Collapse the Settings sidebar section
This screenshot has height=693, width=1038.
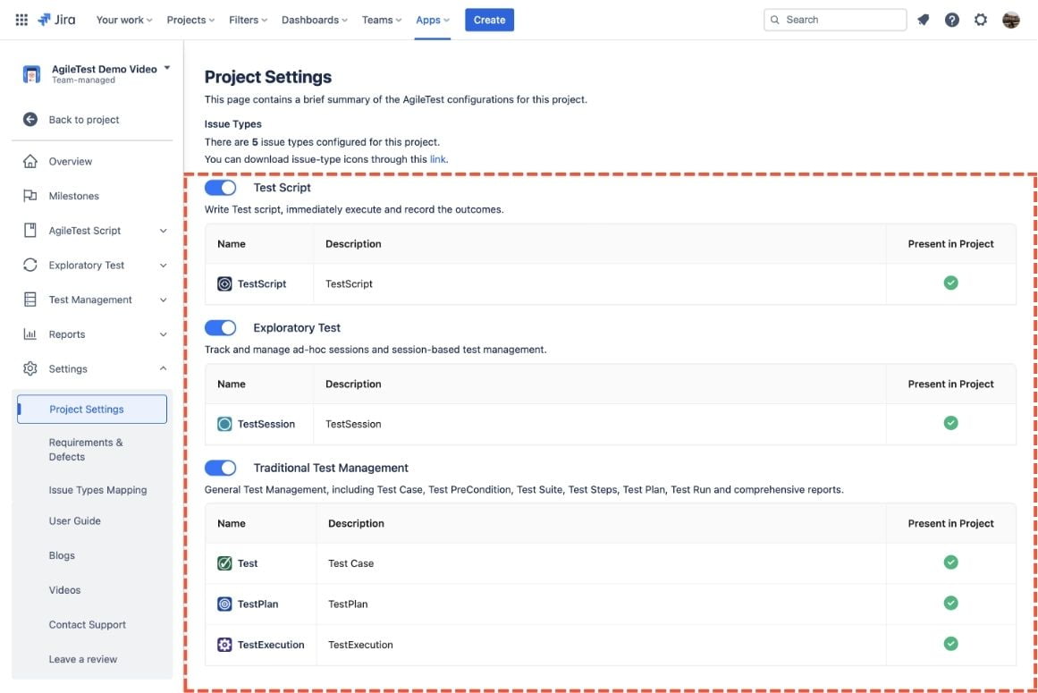point(163,369)
